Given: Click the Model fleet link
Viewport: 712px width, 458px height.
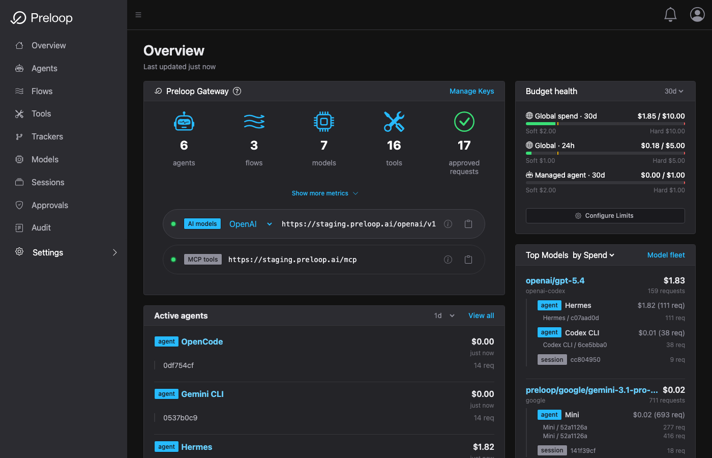Looking at the screenshot, I should pyautogui.click(x=666, y=255).
